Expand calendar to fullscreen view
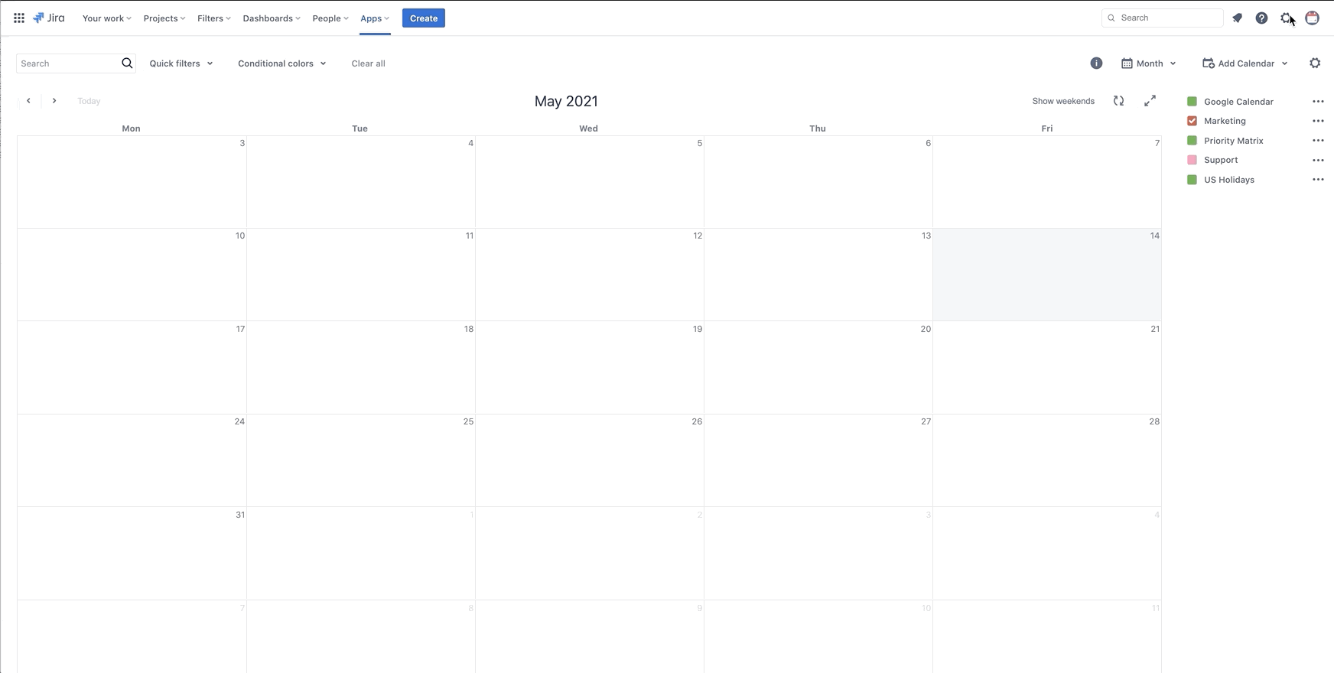The height and width of the screenshot is (673, 1334). 1150,101
